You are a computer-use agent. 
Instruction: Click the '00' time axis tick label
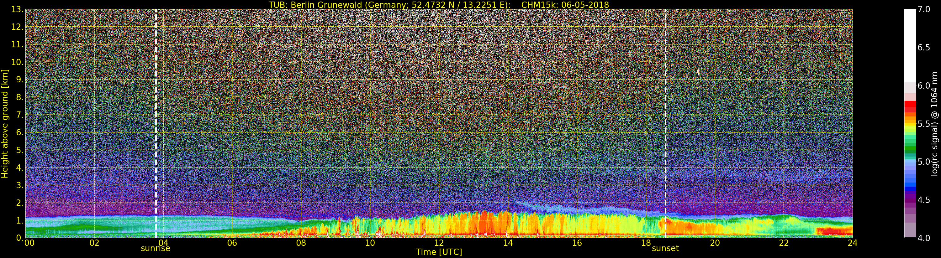pos(29,243)
